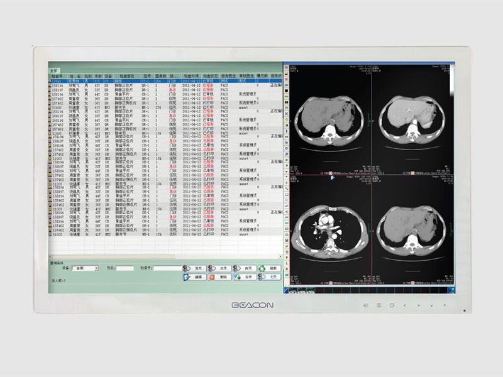Image resolution: width=503 pixels, height=377 pixels.
Task: Click the 姓名 name search field
Action: [124, 268]
